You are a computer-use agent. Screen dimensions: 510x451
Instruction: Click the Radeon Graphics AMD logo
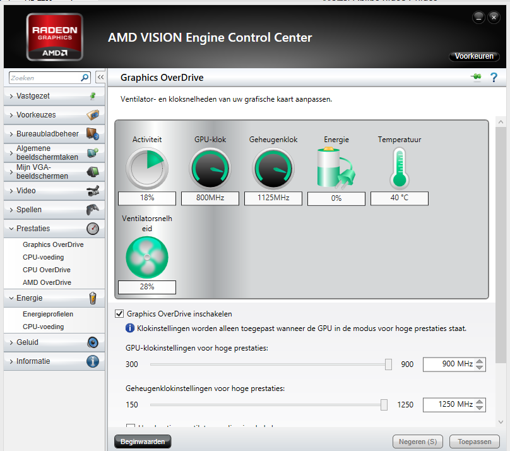click(55, 37)
